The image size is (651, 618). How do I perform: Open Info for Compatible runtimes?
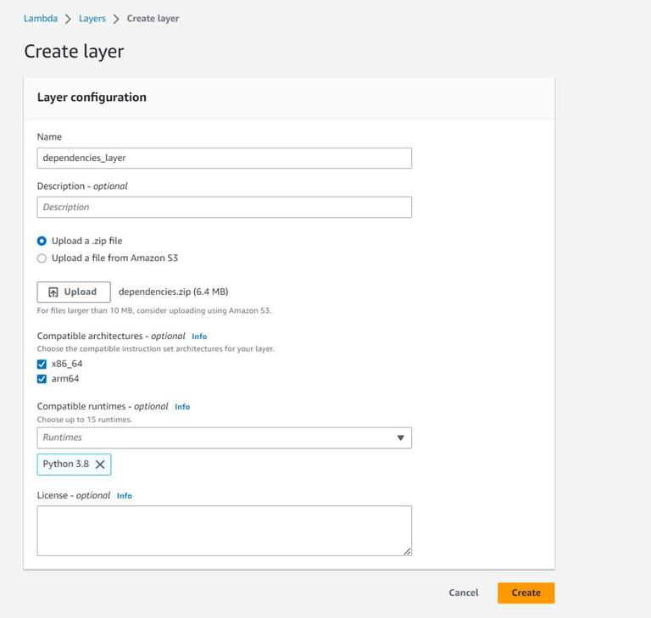tap(182, 407)
